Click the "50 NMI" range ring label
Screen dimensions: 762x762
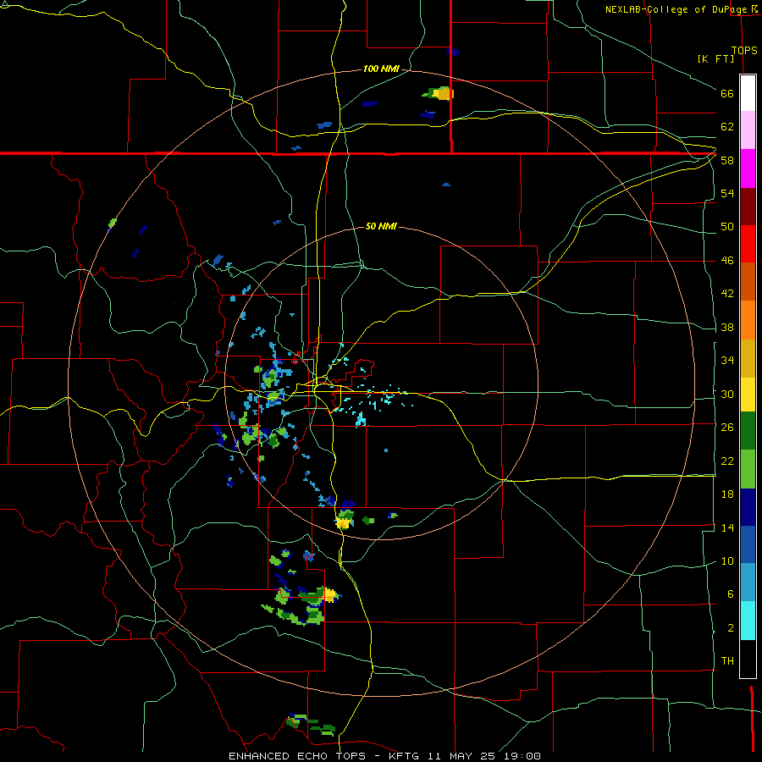point(381,226)
